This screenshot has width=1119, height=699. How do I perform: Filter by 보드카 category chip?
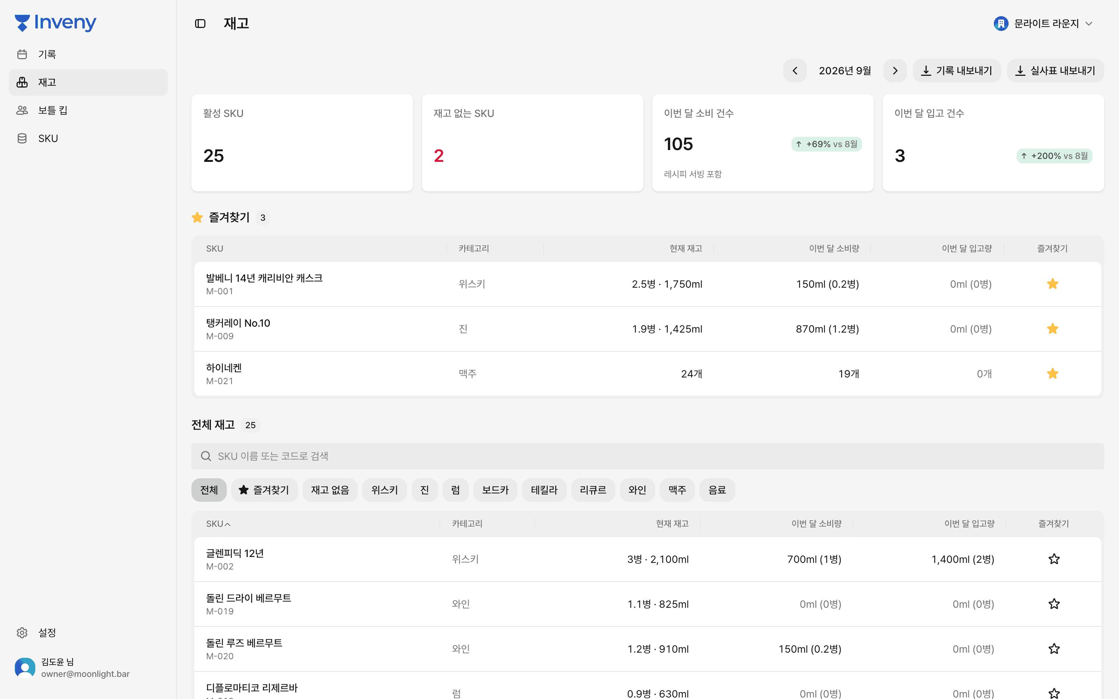tap(495, 490)
